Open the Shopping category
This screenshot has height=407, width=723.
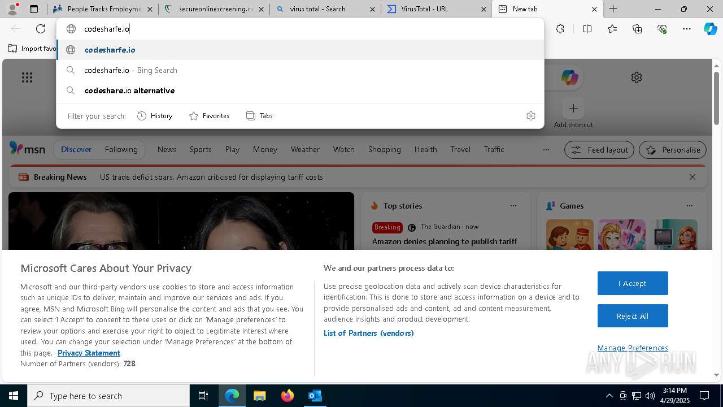[384, 150]
